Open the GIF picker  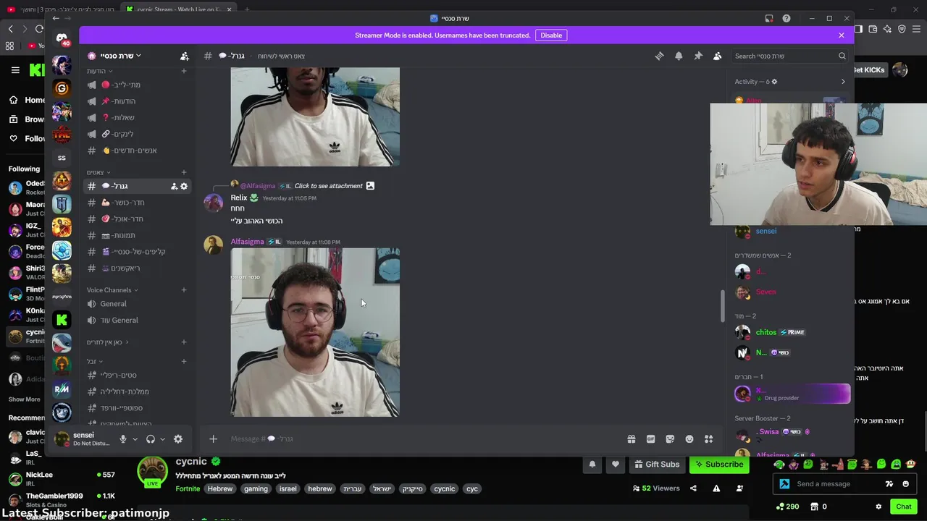click(x=650, y=439)
